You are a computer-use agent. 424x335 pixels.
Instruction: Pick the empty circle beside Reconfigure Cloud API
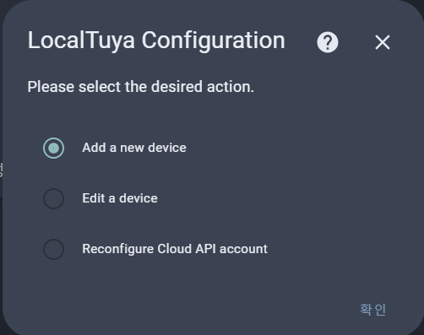(x=53, y=249)
